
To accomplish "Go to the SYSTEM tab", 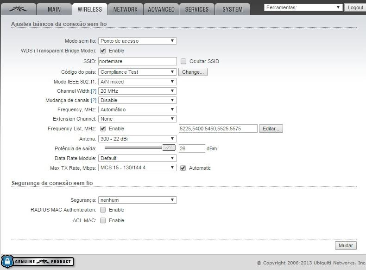I will pos(233,9).
